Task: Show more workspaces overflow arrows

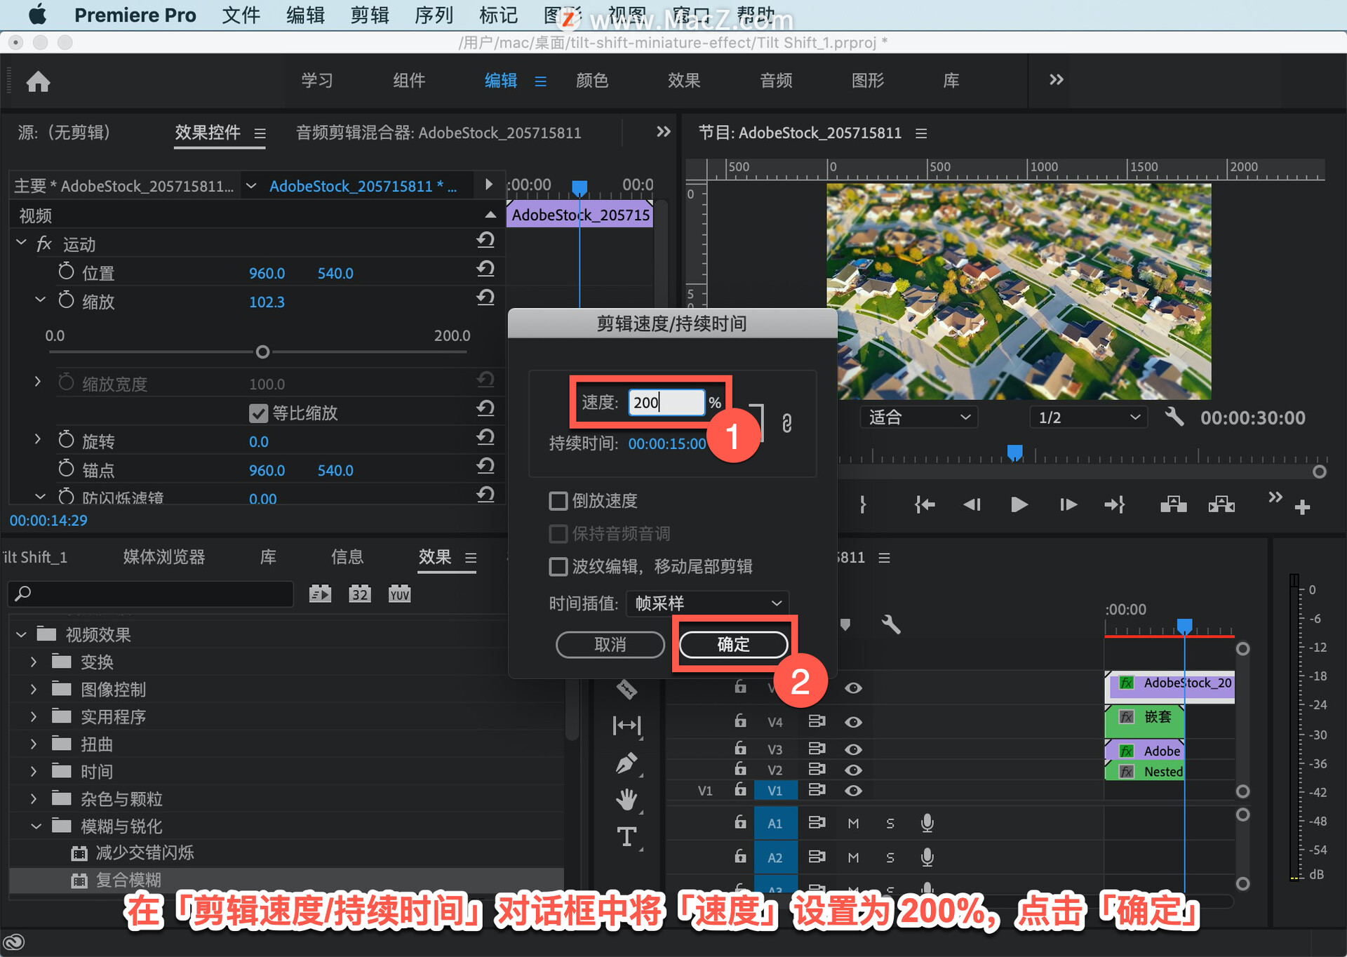Action: coord(1056,79)
